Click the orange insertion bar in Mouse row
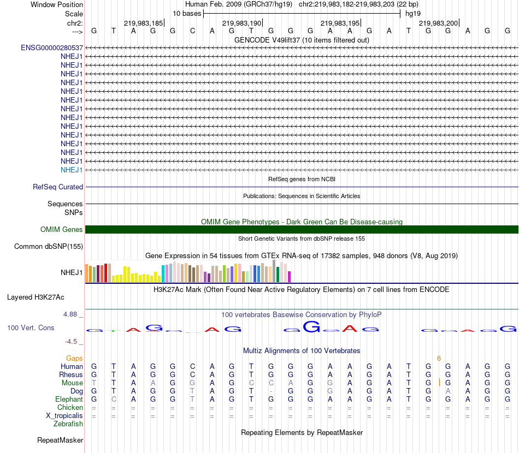 439,383
